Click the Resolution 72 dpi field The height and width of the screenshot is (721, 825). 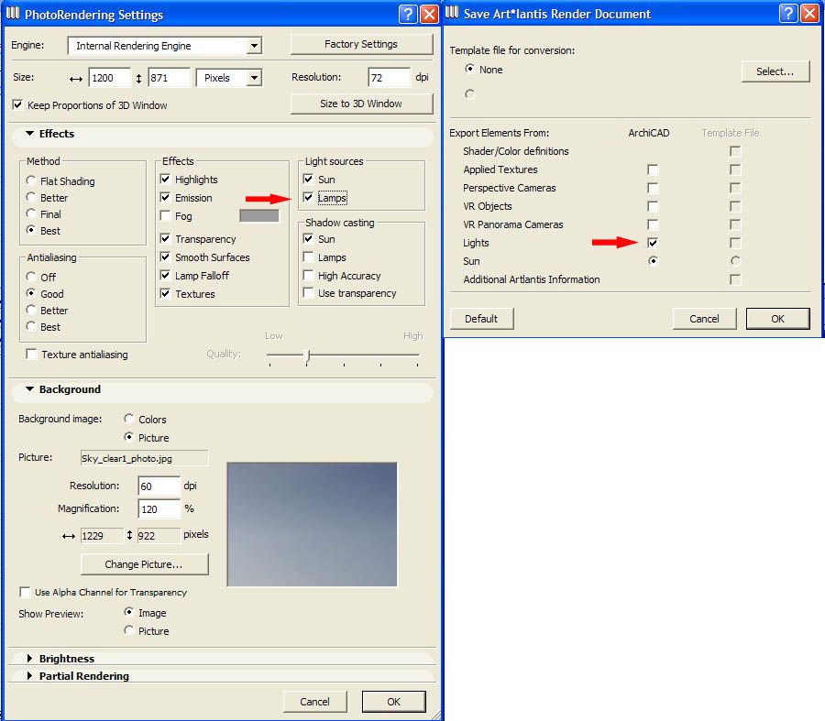(x=390, y=78)
